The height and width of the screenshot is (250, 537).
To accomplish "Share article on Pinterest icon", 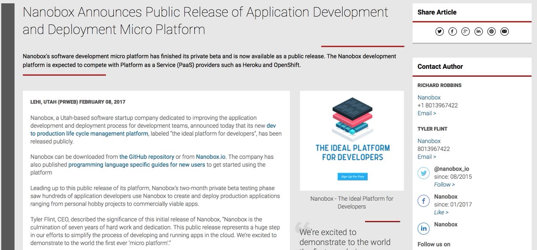I will pos(492,31).
